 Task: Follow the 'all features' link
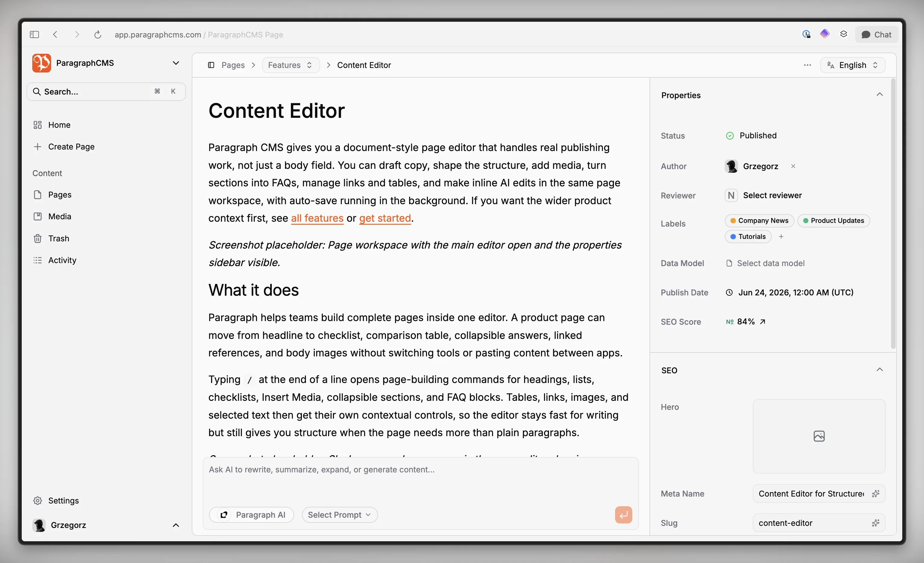(317, 218)
